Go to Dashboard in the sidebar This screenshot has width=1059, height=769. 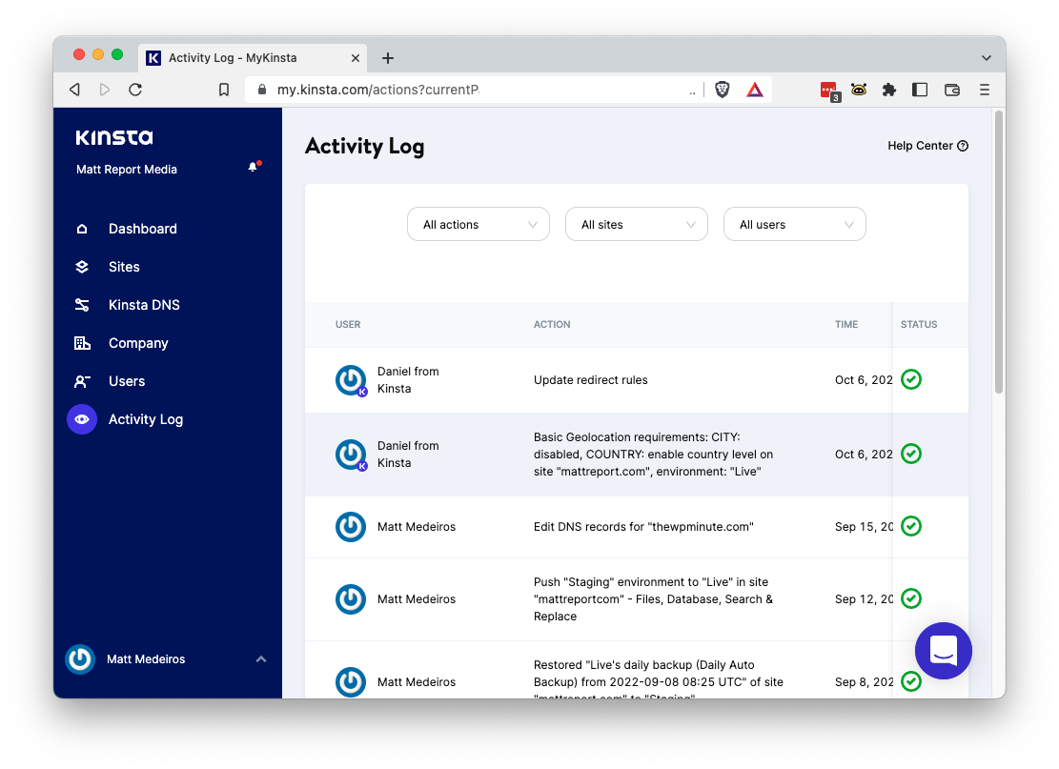tap(143, 229)
